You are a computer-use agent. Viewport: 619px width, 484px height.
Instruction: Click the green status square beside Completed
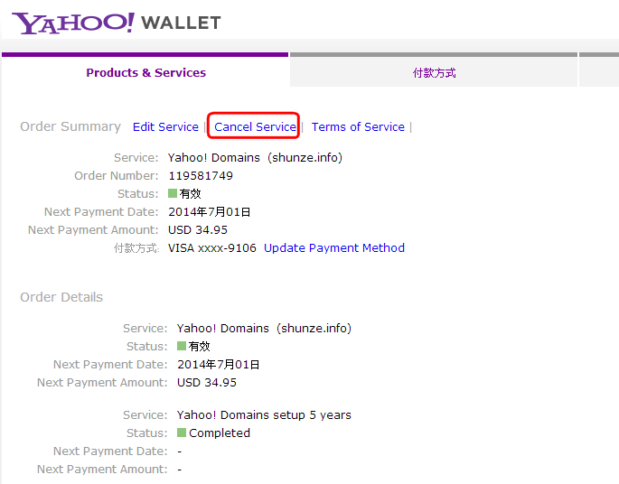tap(182, 433)
